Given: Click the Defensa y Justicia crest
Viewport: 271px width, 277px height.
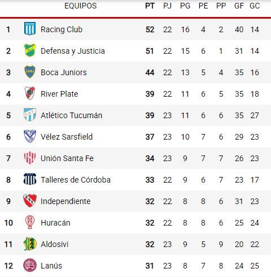Looking at the screenshot, I should pyautogui.click(x=30, y=50).
